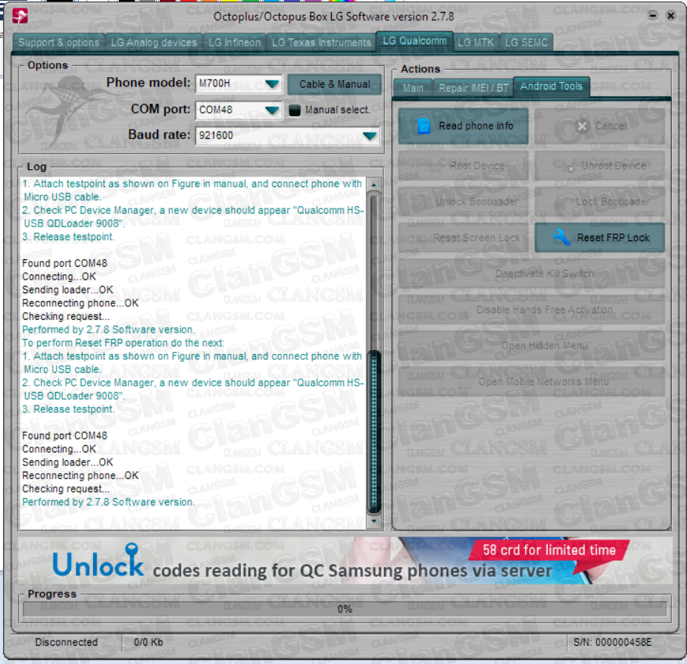This screenshot has width=687, height=664.
Task: Open the Phone model dropdown arrow
Action: click(x=272, y=83)
